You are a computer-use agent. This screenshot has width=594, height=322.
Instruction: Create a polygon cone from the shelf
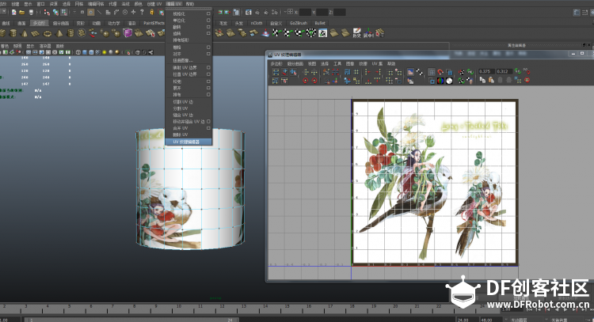(x=25, y=33)
